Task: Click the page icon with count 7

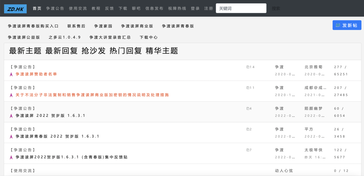Action: [x=248, y=150]
